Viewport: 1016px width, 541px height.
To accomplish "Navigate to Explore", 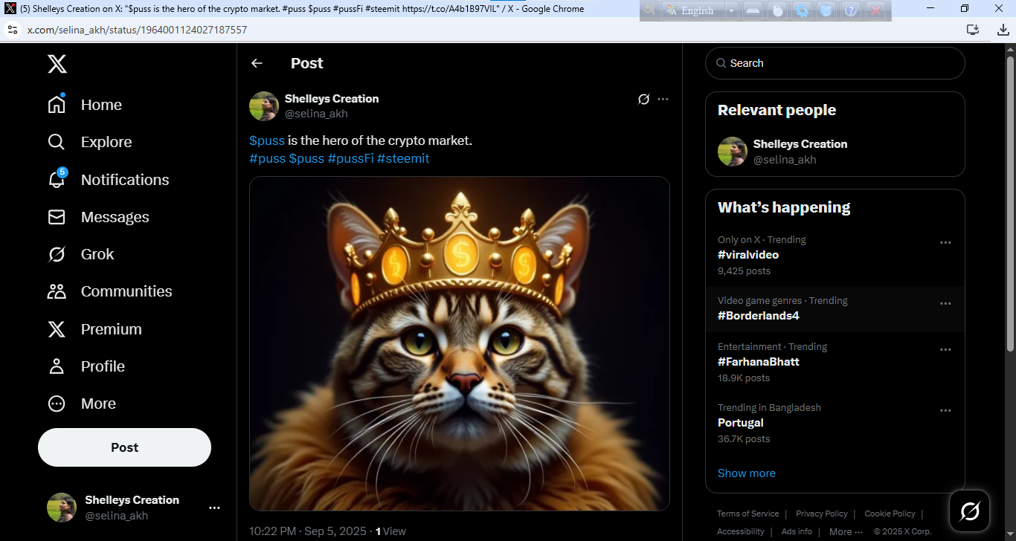I will (89, 142).
